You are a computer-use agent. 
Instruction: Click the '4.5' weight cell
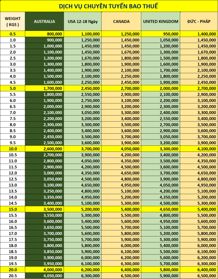[13, 82]
